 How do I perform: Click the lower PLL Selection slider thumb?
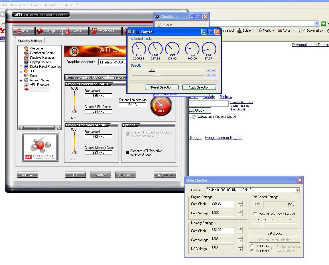coord(157,75)
